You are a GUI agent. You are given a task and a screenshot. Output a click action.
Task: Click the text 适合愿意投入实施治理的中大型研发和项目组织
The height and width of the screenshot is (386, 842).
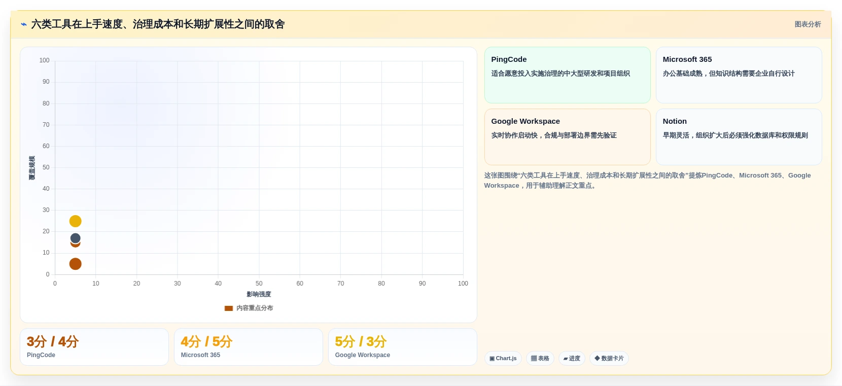tap(560, 74)
